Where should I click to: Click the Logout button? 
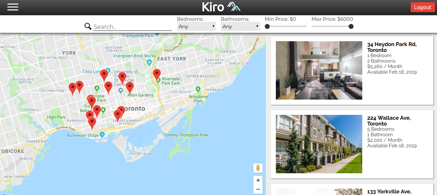pyautogui.click(x=422, y=7)
